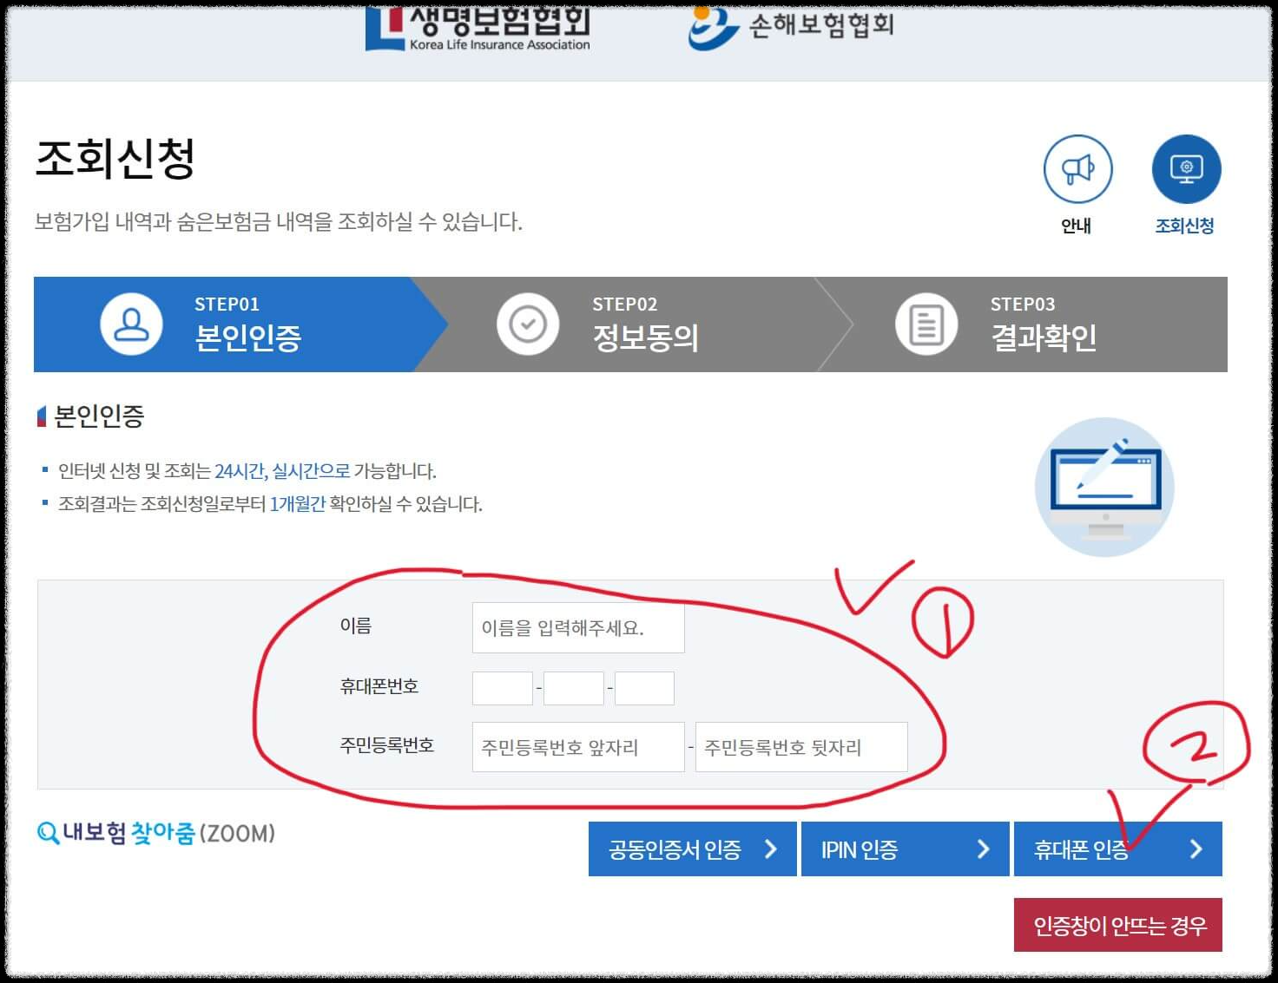Click the STEP03 결과확인 document icon
Viewport: 1278px width, 983px height.
[x=925, y=323]
